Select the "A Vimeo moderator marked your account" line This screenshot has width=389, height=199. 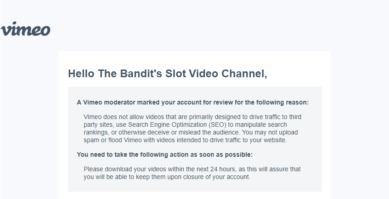pyautogui.click(x=193, y=103)
